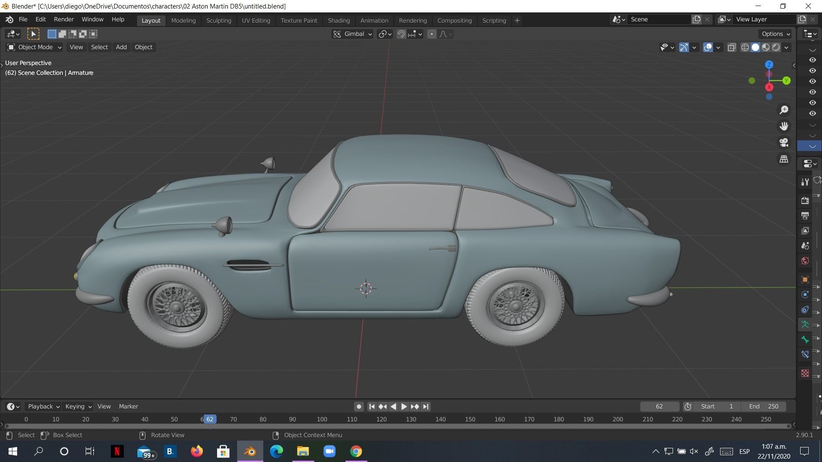This screenshot has width=822, height=462.
Task: Open the Armature data running-man tab
Action: click(x=805, y=325)
